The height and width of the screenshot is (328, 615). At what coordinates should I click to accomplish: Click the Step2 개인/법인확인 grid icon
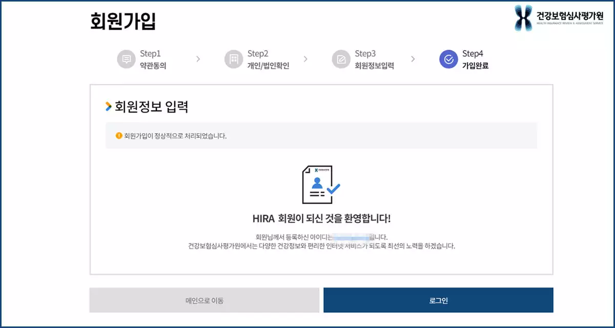(x=234, y=58)
